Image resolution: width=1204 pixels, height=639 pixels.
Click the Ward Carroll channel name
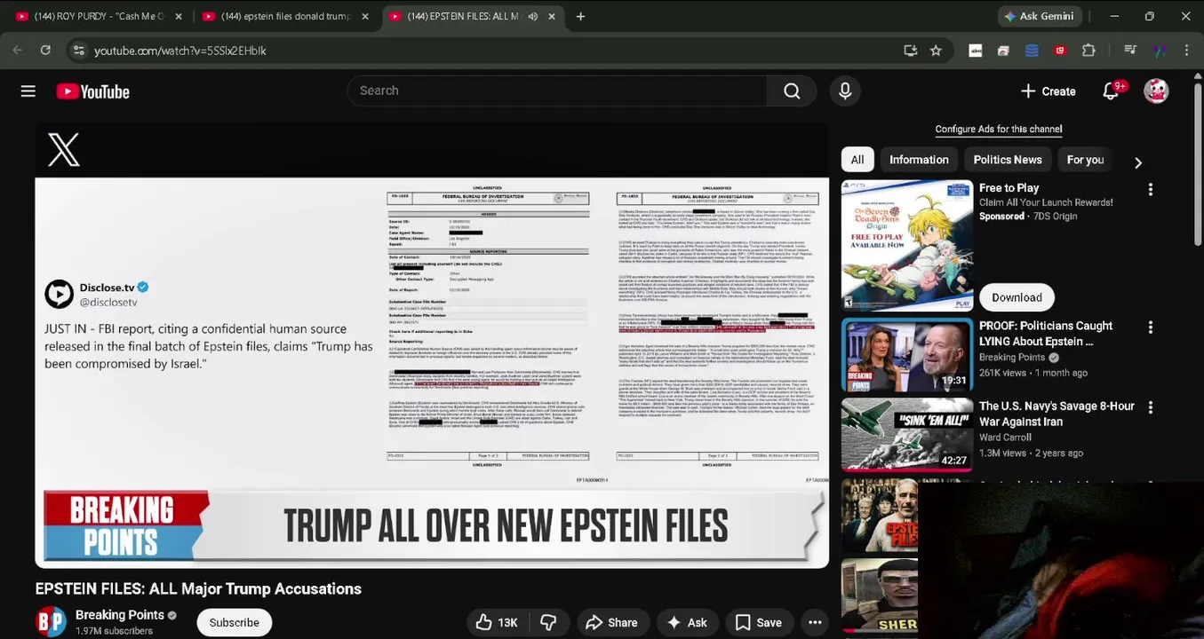pyautogui.click(x=1005, y=438)
